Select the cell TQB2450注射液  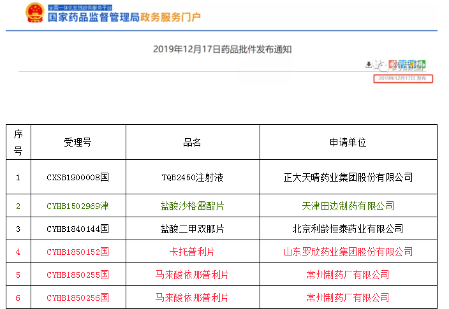(x=192, y=177)
